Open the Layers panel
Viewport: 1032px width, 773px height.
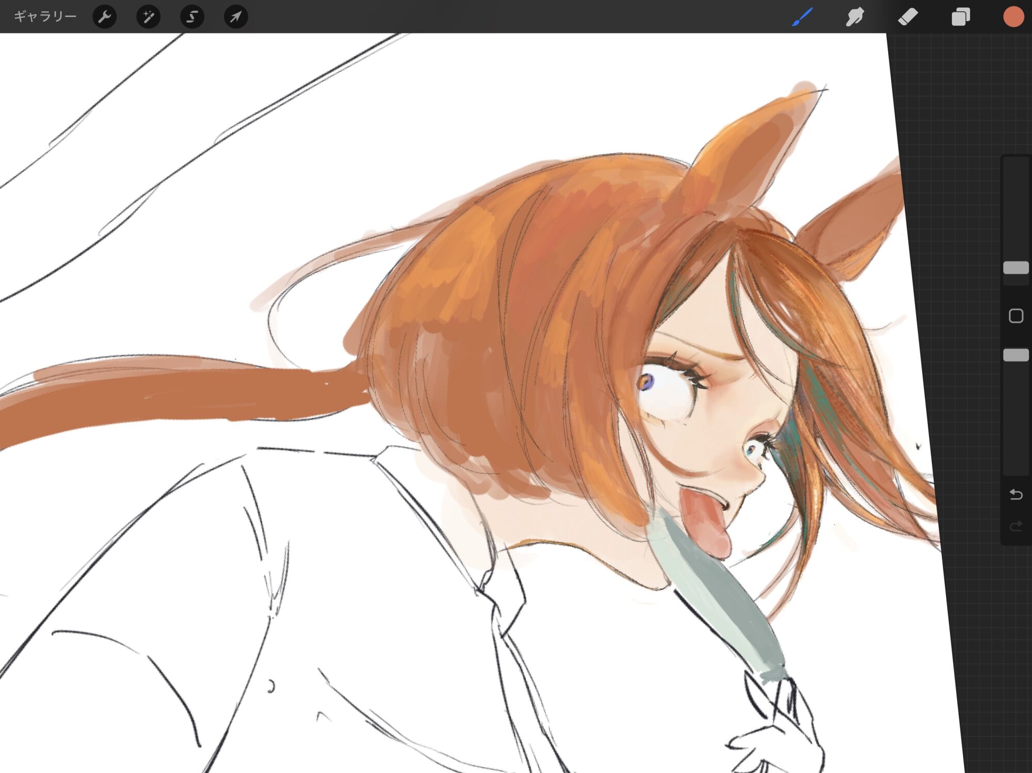[960, 17]
